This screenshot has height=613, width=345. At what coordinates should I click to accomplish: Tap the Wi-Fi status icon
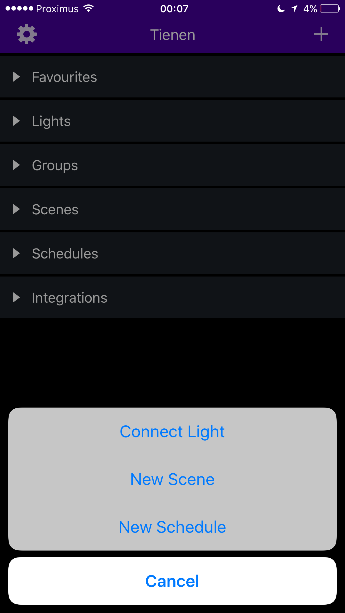click(89, 8)
